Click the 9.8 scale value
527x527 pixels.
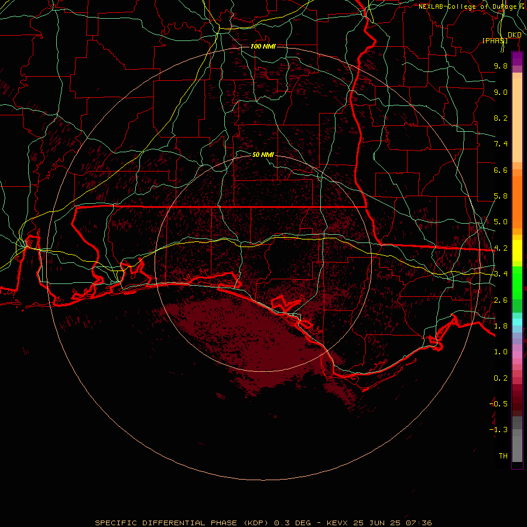click(501, 66)
